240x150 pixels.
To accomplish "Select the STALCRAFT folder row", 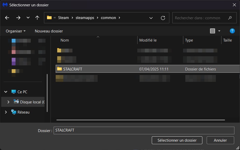I will point(148,69).
